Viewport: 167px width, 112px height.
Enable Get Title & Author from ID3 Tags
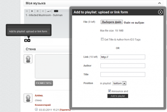102,39
